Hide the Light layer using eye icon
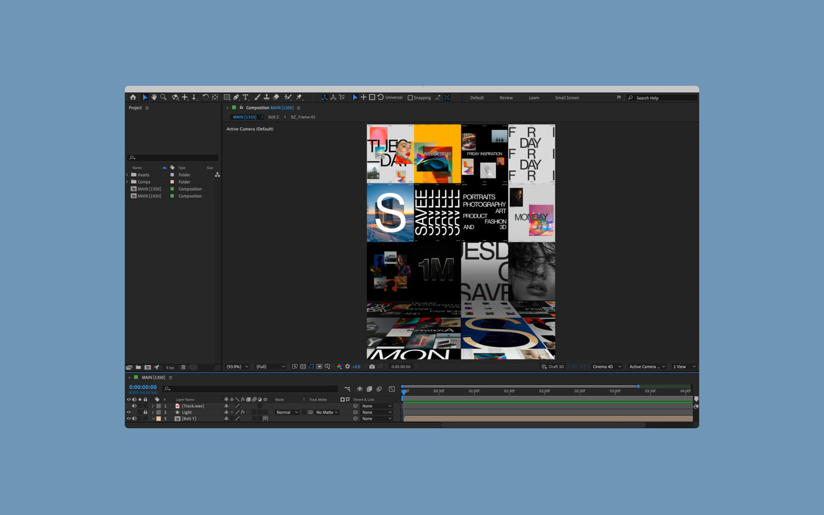This screenshot has width=824, height=515. tap(128, 412)
